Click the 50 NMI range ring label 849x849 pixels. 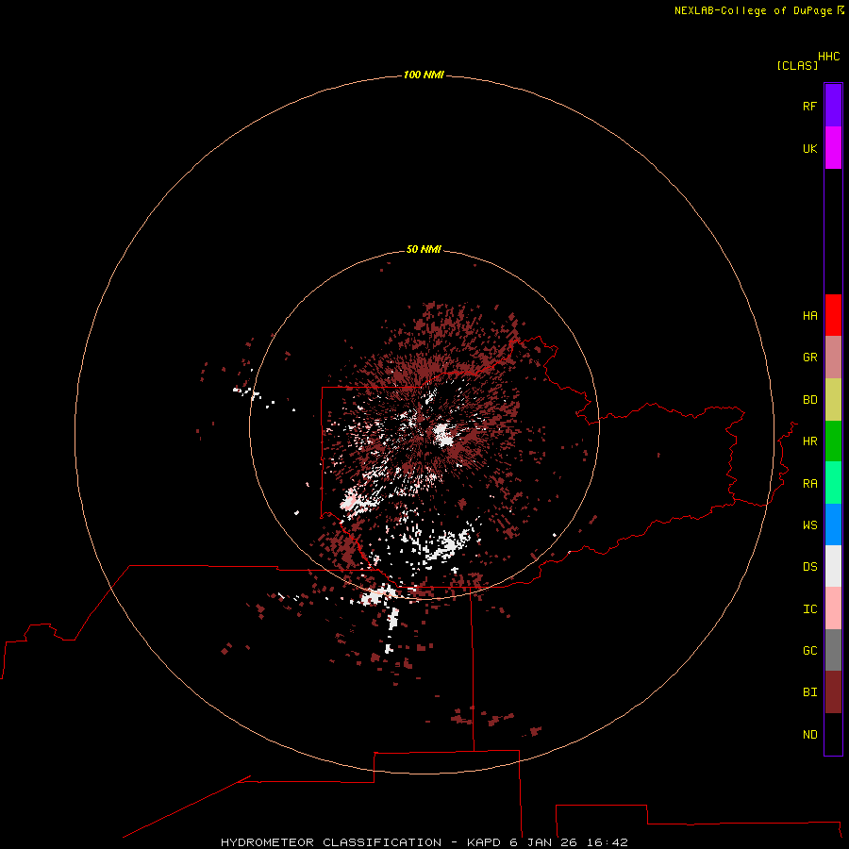(424, 249)
